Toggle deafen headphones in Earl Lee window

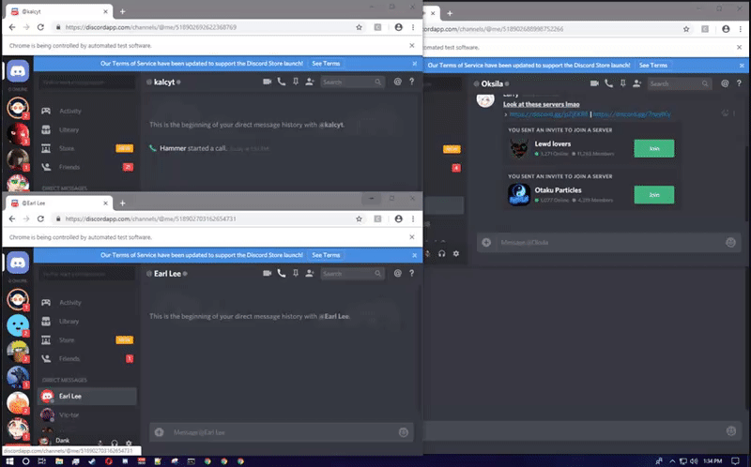(x=115, y=444)
